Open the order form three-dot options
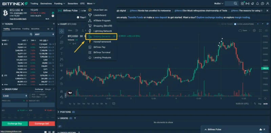This screenshot has height=133, width=271. pos(54,89)
